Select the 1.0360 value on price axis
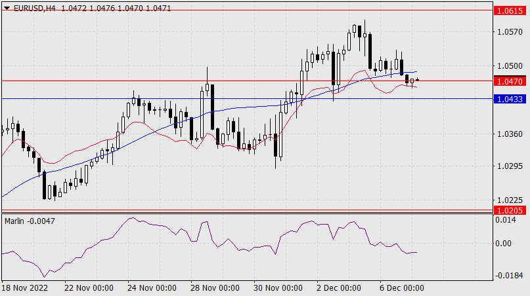This screenshot has width=530, height=296. (x=509, y=134)
